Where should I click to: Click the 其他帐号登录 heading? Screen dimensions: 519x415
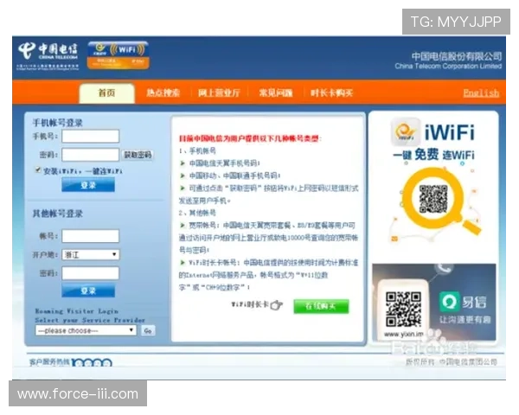[58, 214]
